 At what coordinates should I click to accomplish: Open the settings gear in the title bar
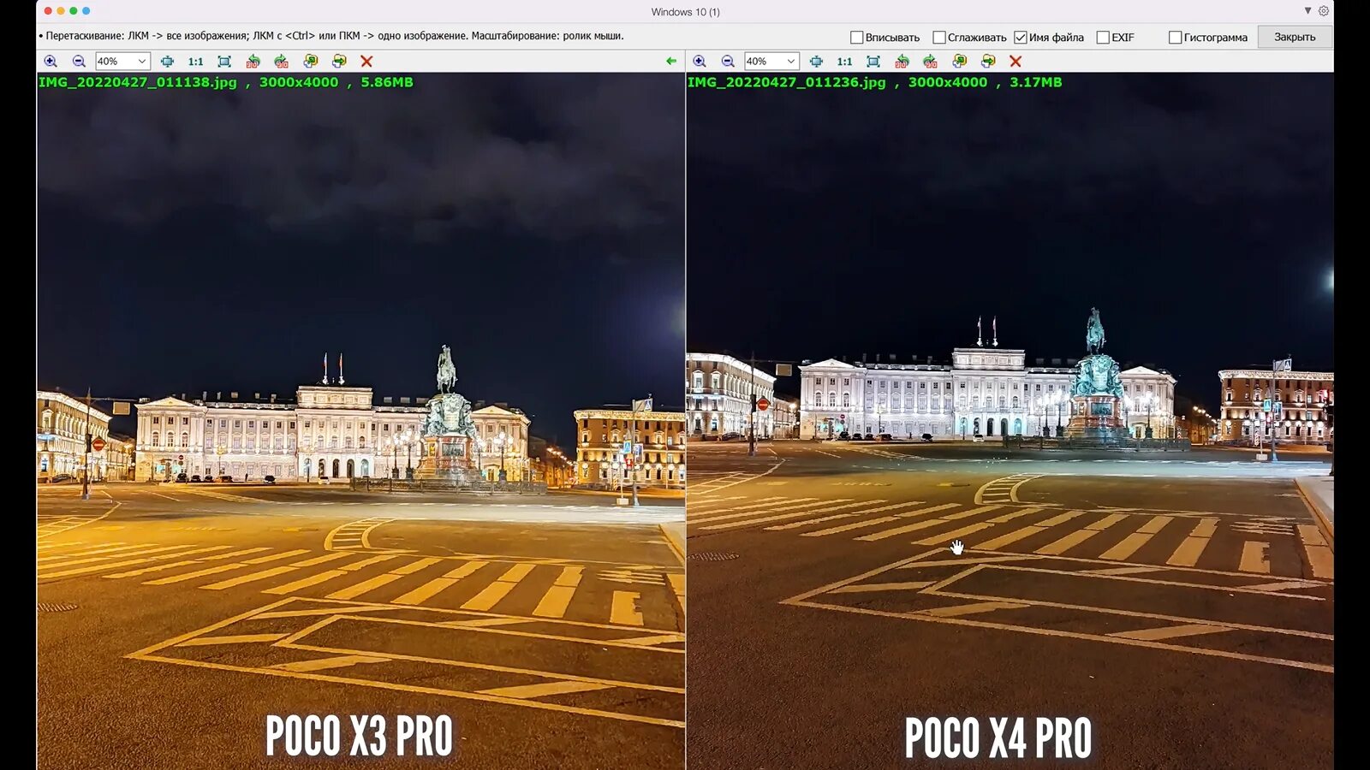[1323, 11]
